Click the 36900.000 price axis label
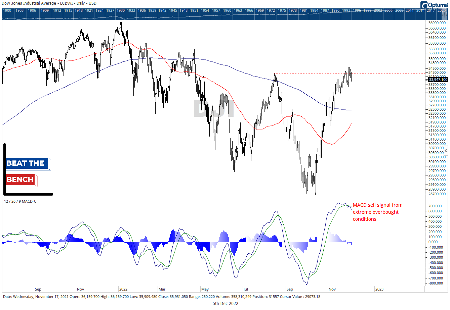The width and height of the screenshot is (450, 310). coord(438,23)
